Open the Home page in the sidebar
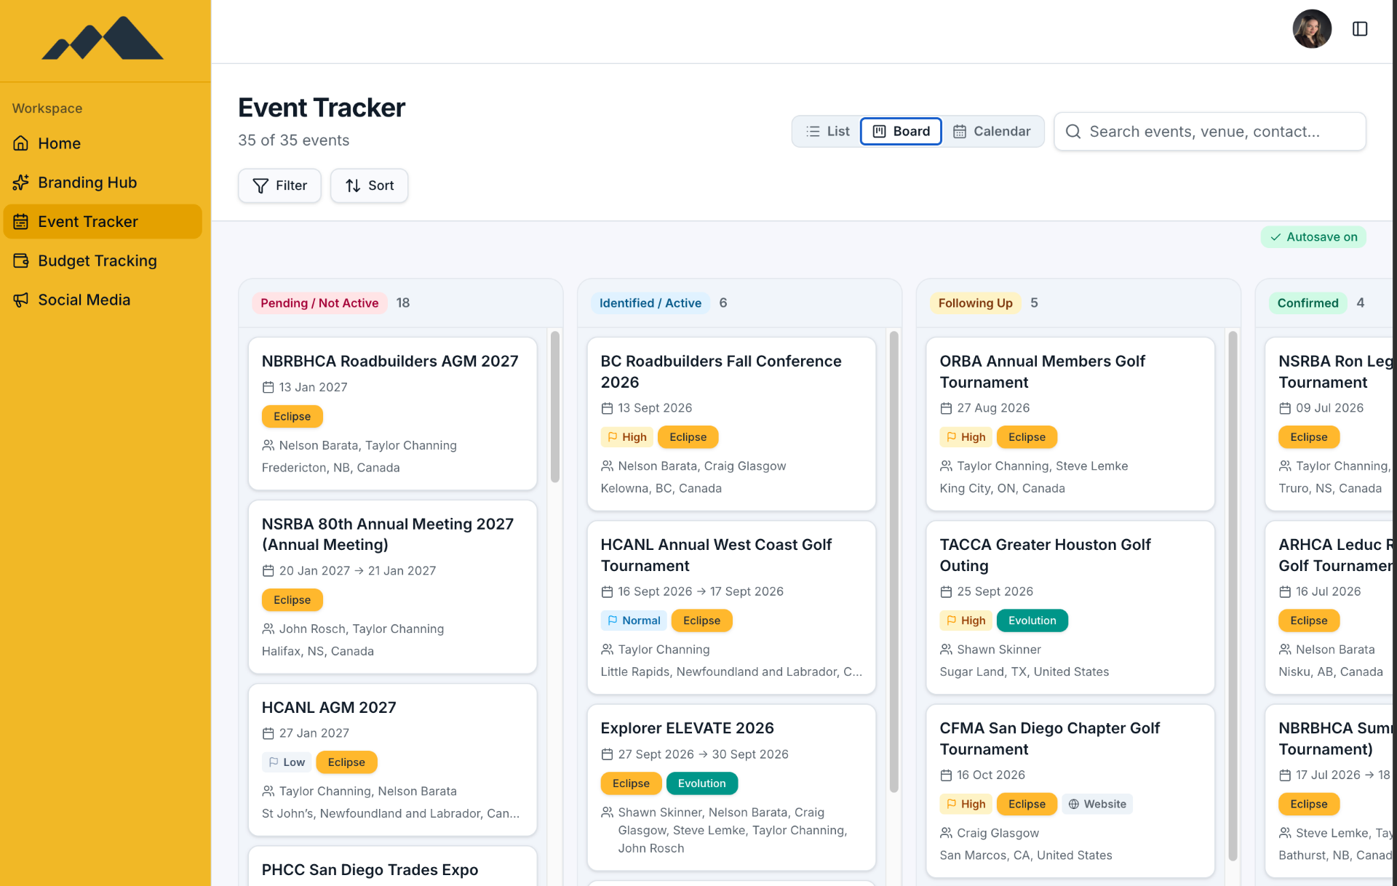Viewport: 1397px width, 886px height. coord(103,143)
